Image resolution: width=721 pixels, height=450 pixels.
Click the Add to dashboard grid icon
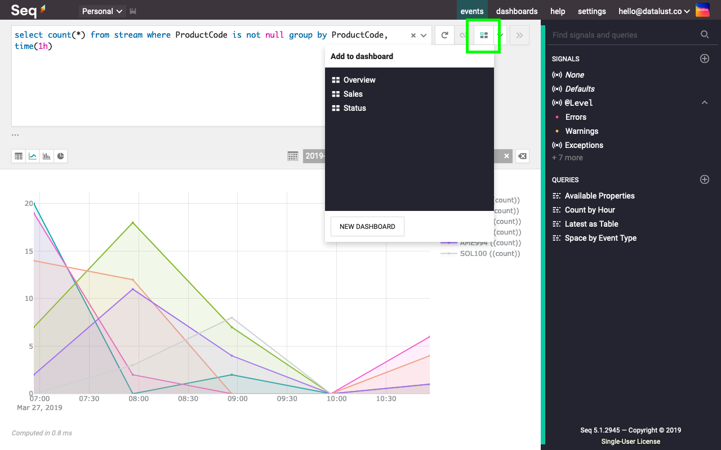(x=484, y=35)
